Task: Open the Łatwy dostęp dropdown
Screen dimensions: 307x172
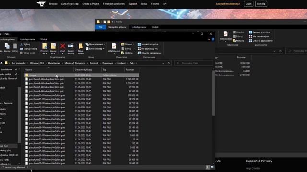Action: click(95, 49)
